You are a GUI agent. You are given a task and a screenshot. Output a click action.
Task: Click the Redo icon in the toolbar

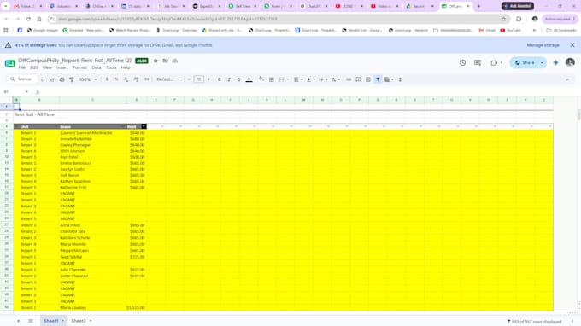[52, 79]
